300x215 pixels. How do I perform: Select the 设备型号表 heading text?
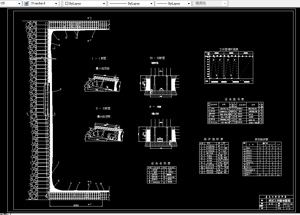pyautogui.click(x=234, y=99)
